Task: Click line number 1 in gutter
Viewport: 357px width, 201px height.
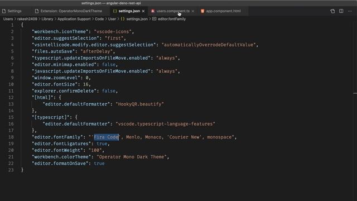Action: click(x=12, y=25)
